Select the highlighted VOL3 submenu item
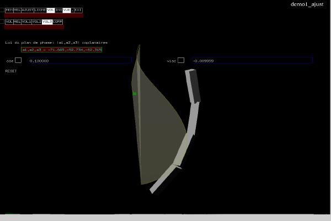Viewport: 331px width, 221px height. click(x=47, y=22)
